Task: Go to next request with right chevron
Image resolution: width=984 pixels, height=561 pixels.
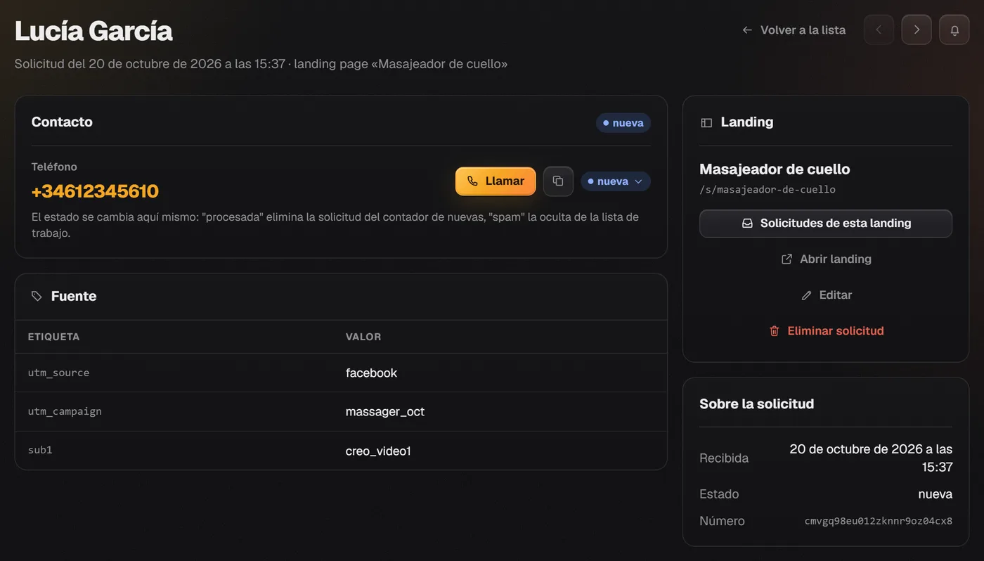Action: click(917, 30)
